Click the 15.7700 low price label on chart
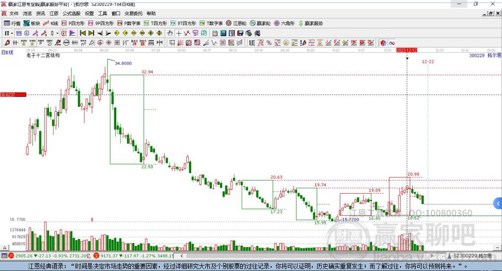The width and height of the screenshot is (502, 271). coord(351,220)
